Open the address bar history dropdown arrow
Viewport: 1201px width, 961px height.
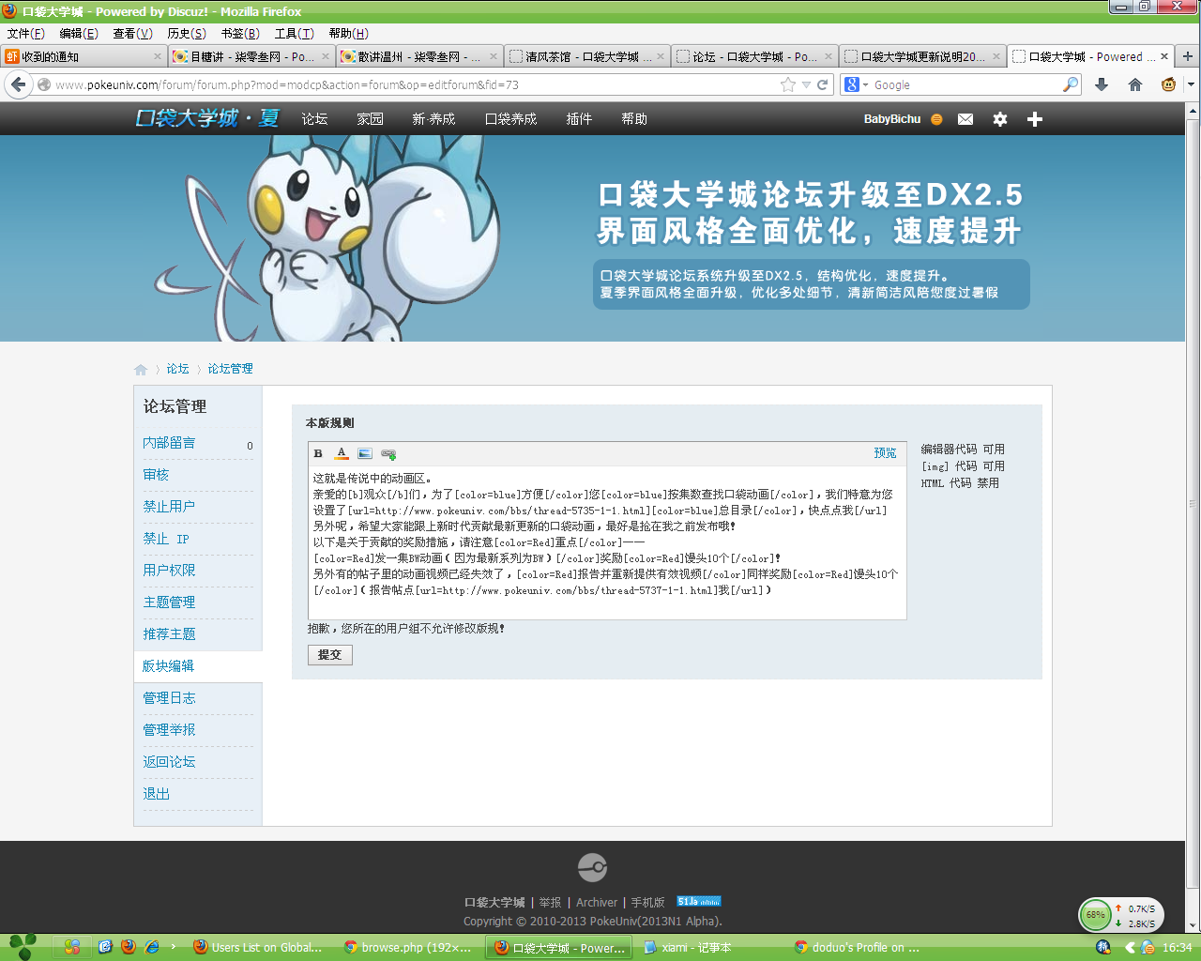pyautogui.click(x=806, y=84)
